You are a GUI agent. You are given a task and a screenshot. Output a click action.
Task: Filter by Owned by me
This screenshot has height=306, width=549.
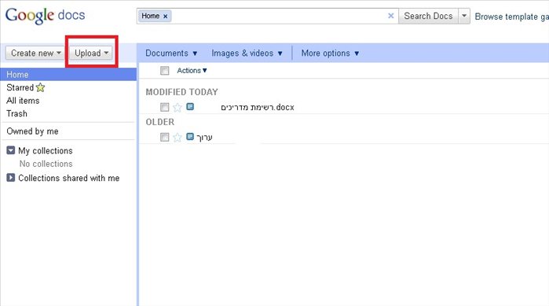pyautogui.click(x=32, y=131)
